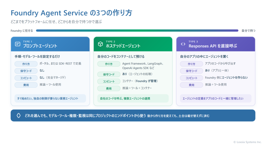Click the heading "自分のアプリの中にエージェントを置く"
The height and width of the screenshot is (146, 266).
pyautogui.click(x=204, y=57)
